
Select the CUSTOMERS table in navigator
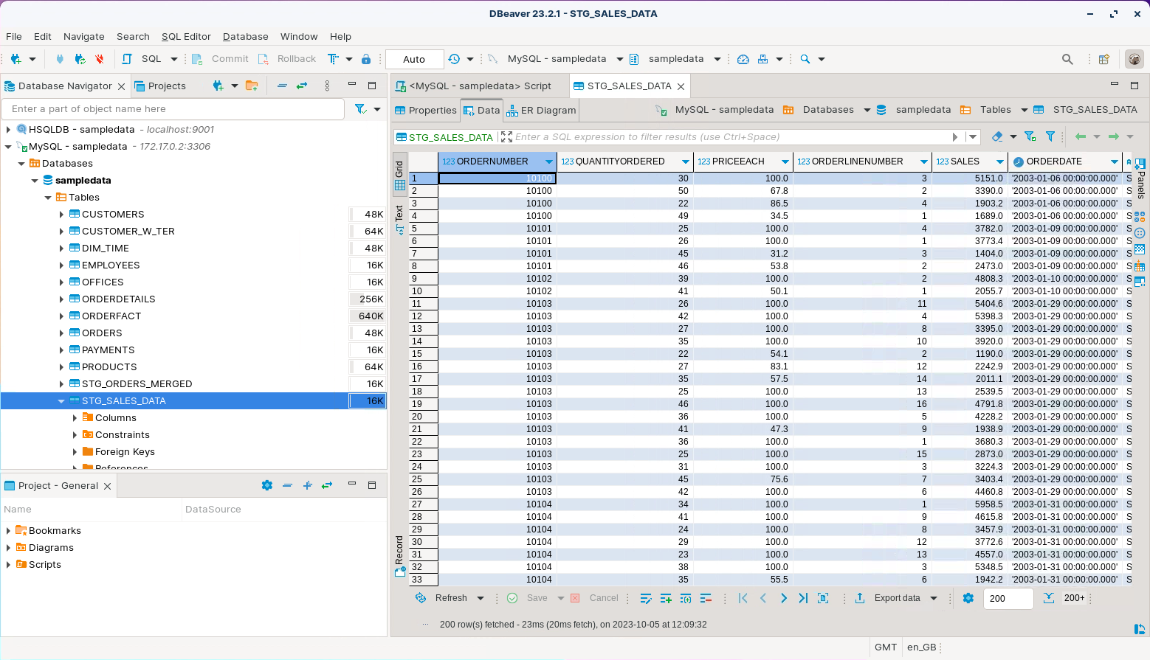113,215
